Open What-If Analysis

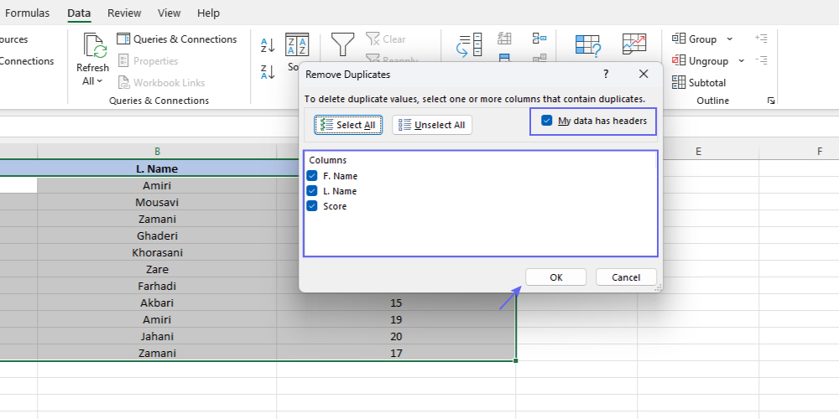pos(588,47)
